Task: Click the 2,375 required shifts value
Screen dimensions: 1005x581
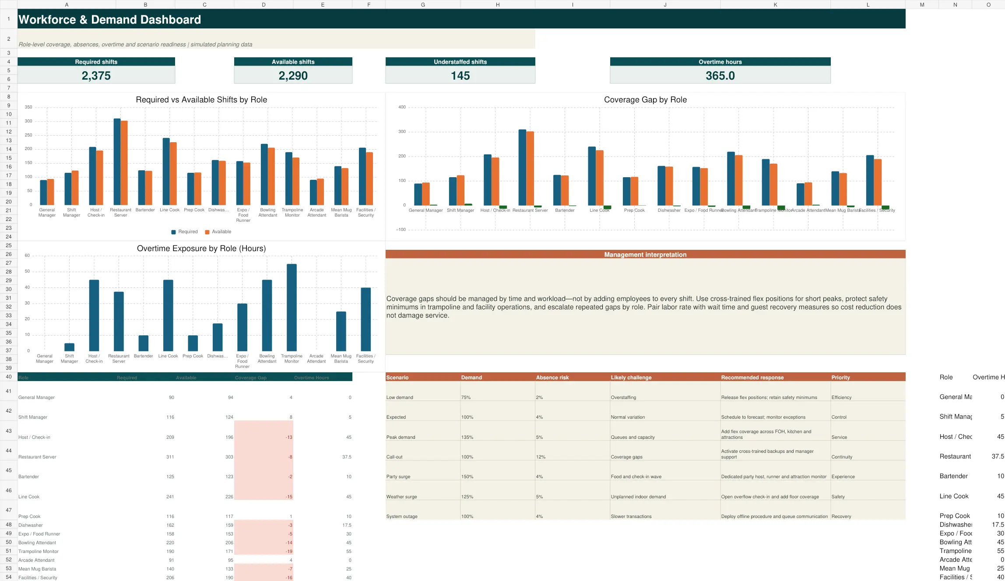Action: [96, 75]
